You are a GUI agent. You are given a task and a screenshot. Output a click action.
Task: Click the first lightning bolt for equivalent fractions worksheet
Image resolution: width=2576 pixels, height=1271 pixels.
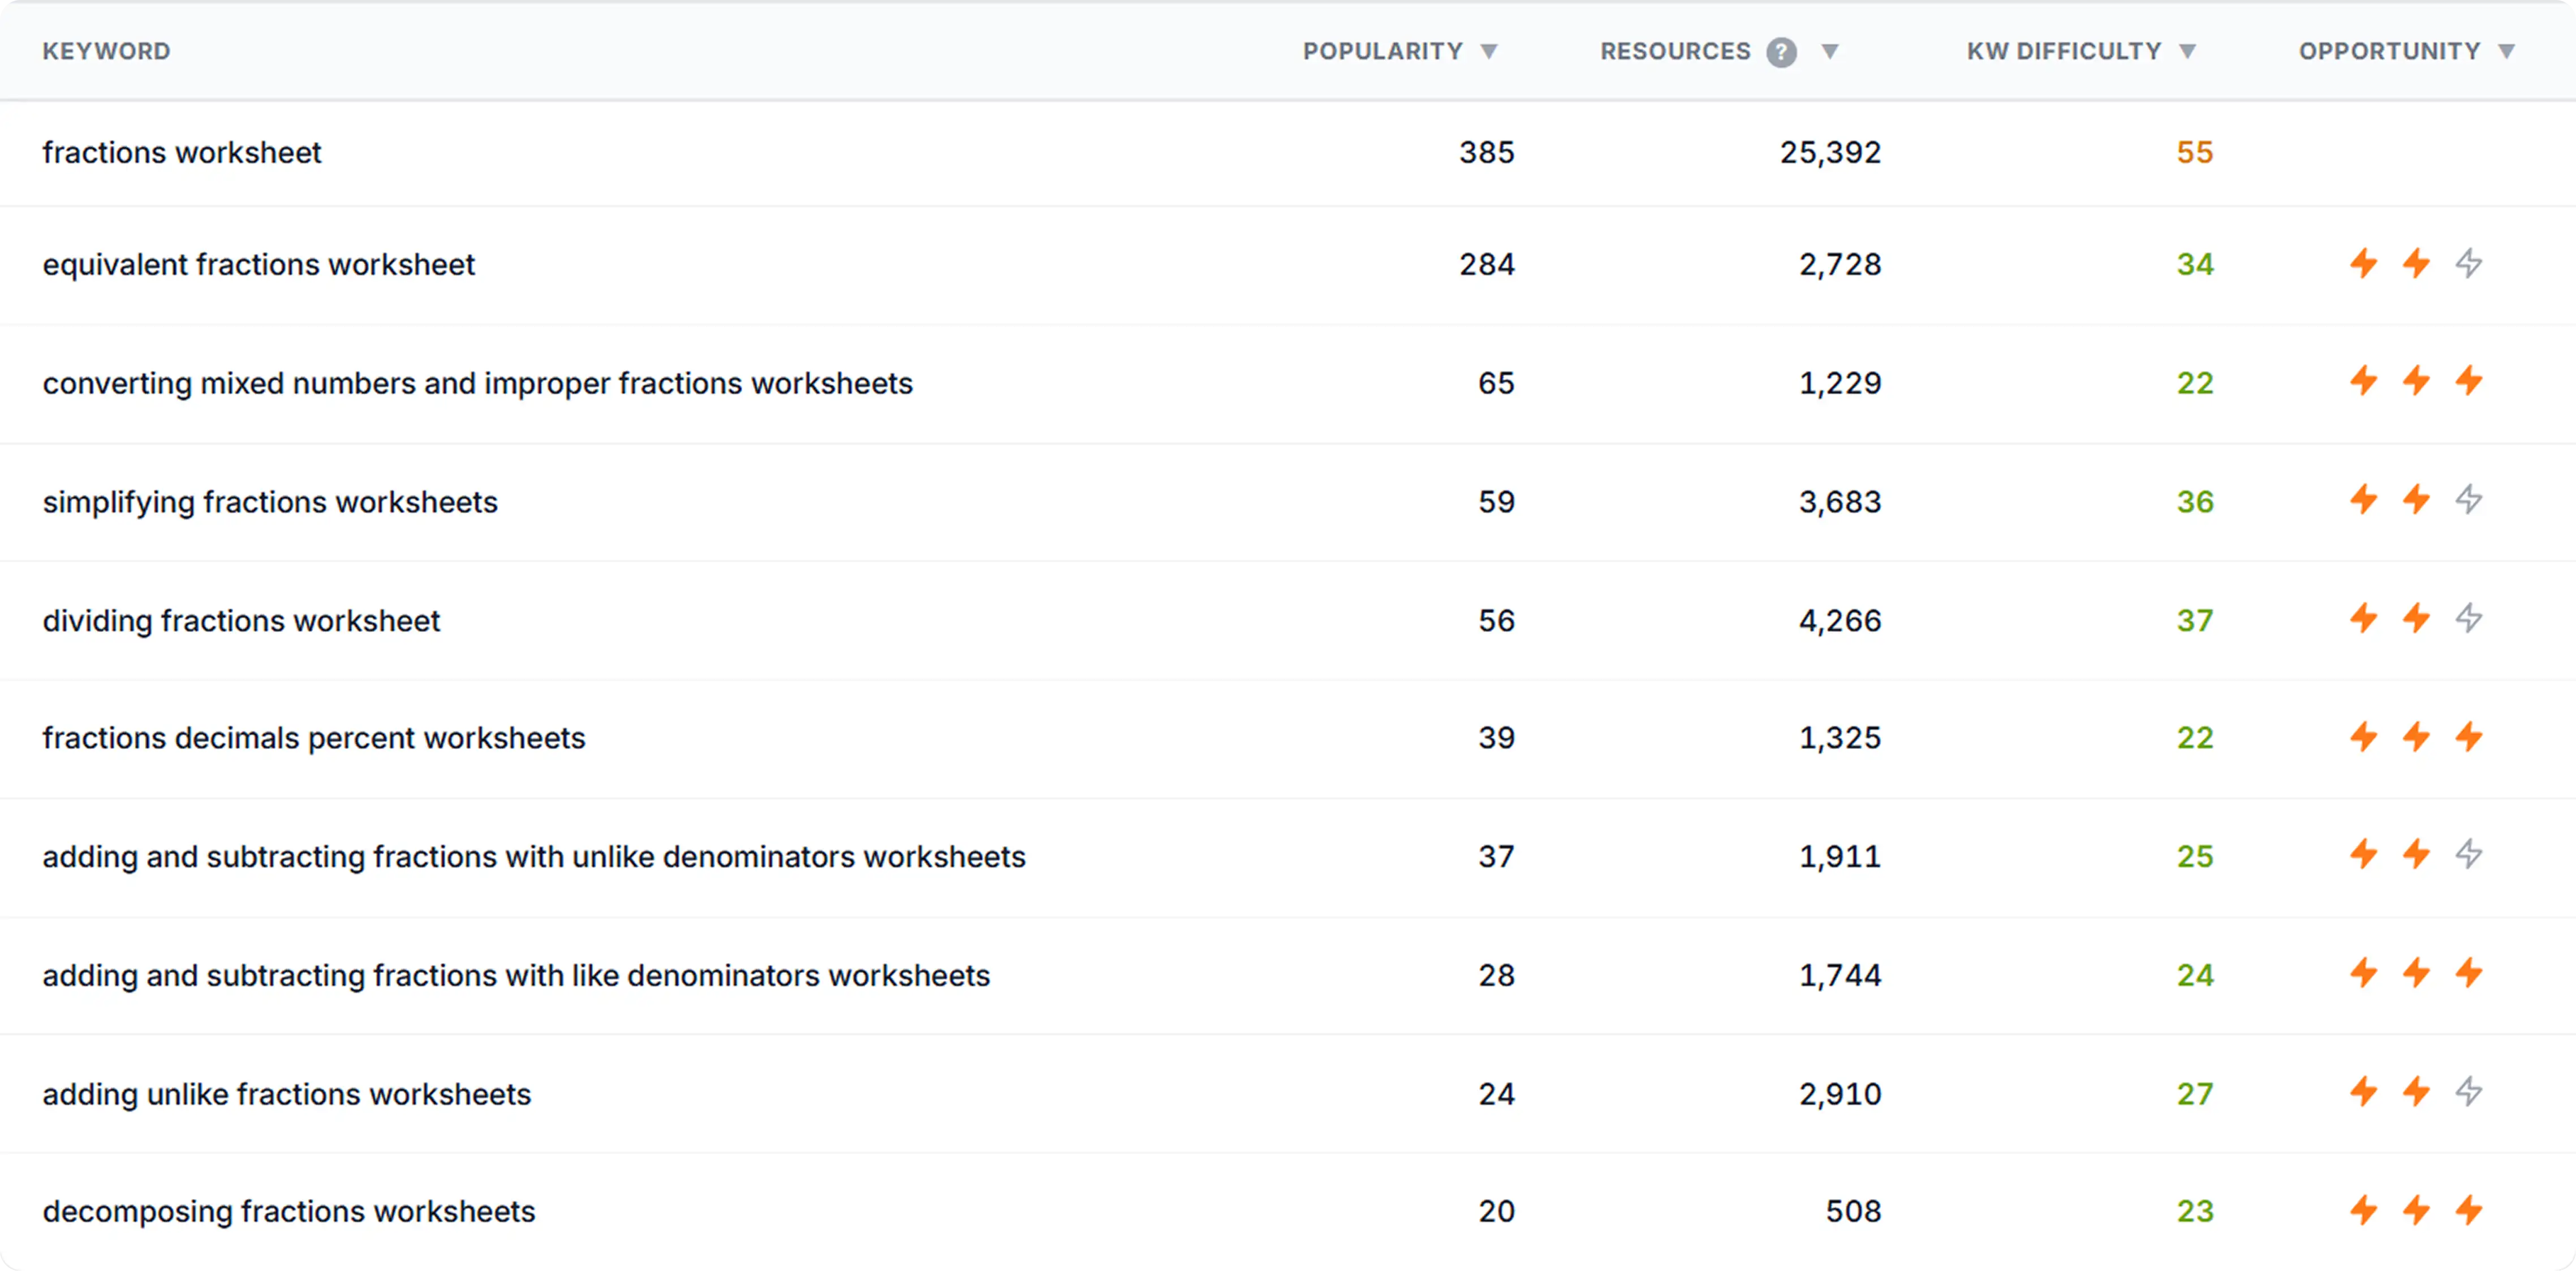click(2363, 264)
